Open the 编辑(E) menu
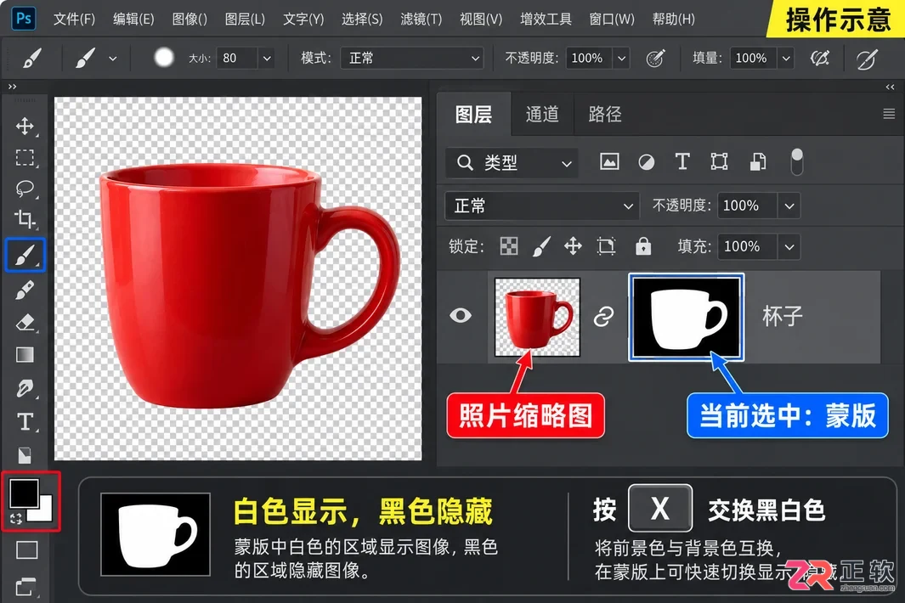The width and height of the screenshot is (905, 603). click(x=133, y=19)
